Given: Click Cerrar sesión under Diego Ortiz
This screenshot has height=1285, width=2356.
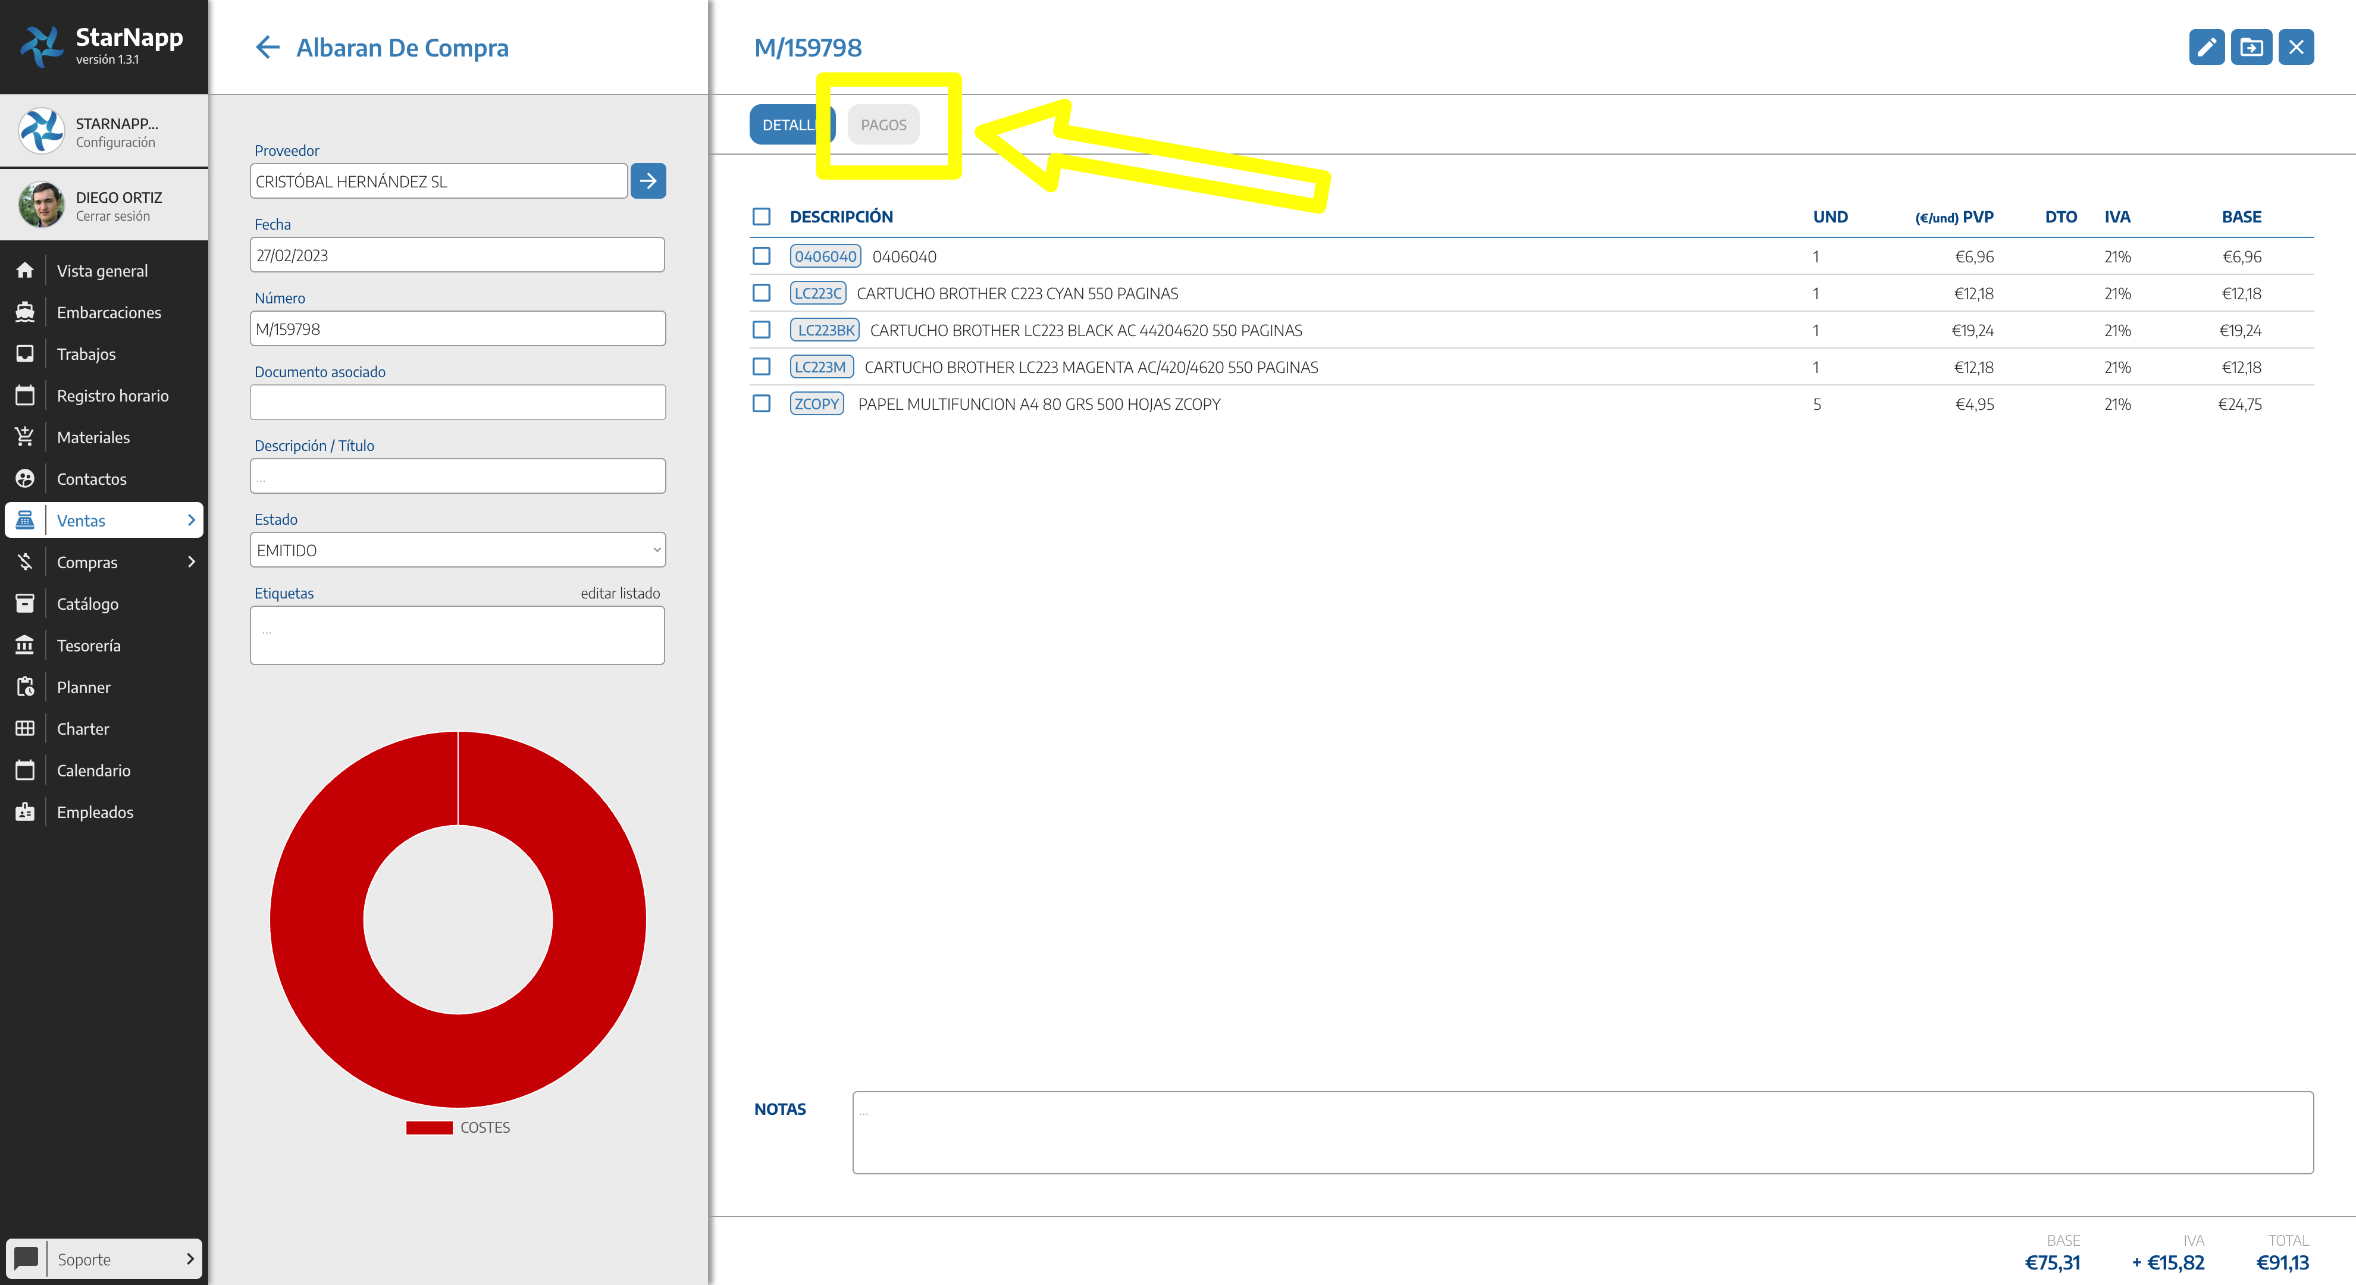Looking at the screenshot, I should tap(112, 217).
